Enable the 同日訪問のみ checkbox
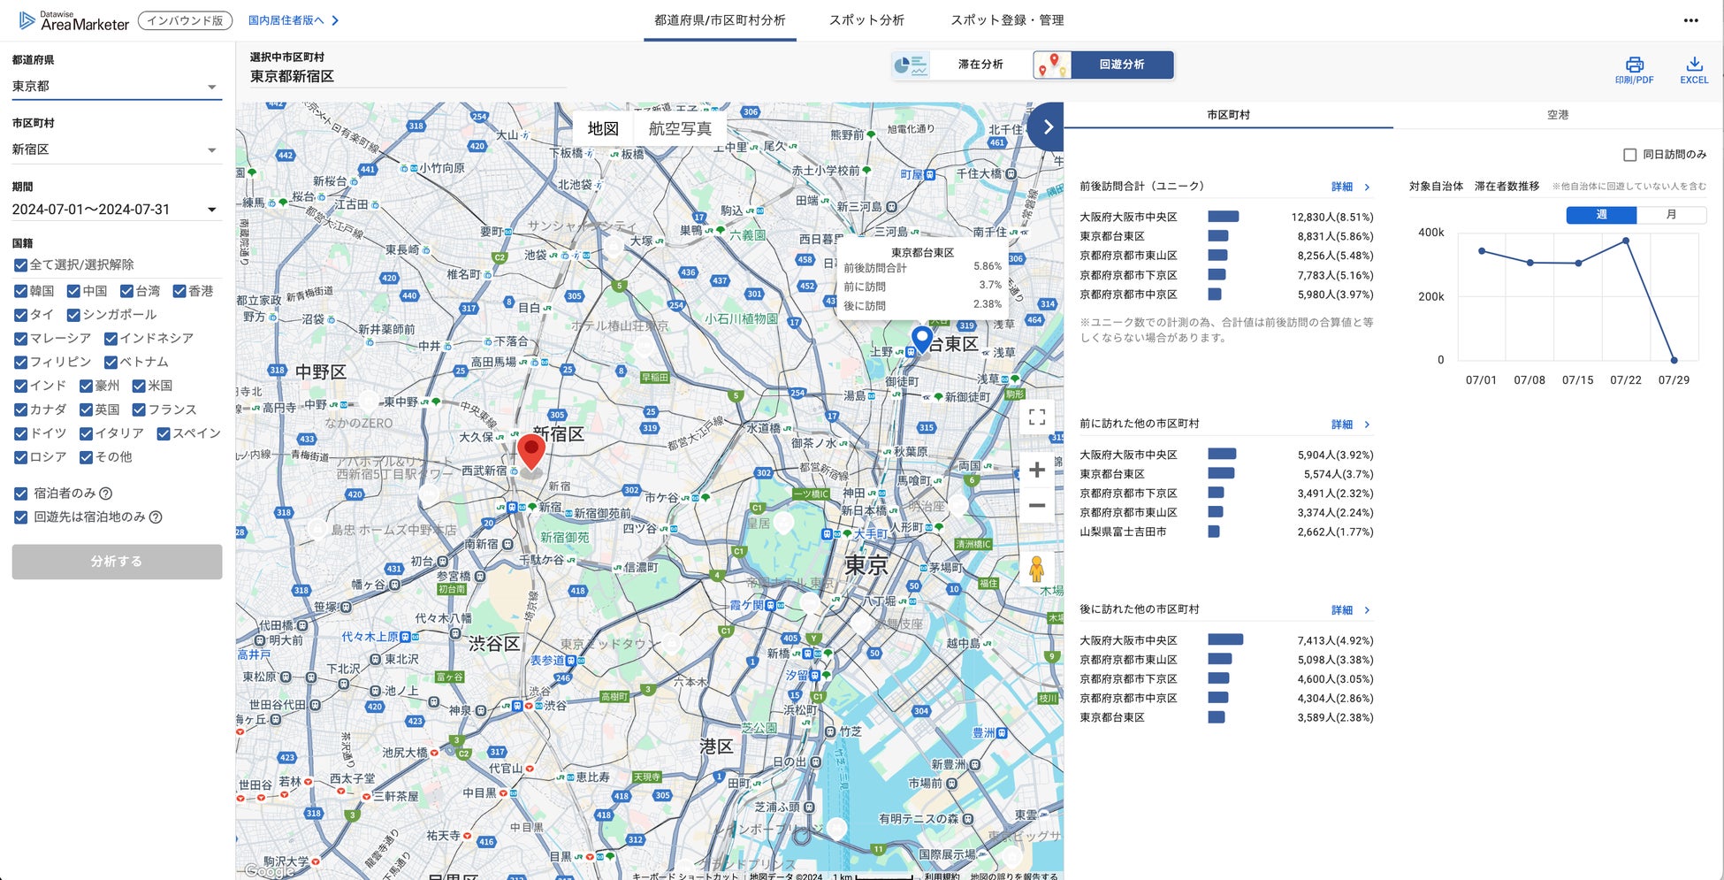1724x880 pixels. click(1629, 155)
